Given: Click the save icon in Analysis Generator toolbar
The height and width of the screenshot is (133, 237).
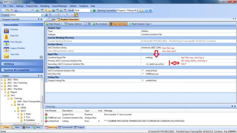Looking at the screenshot, I should [x=85, y=24].
